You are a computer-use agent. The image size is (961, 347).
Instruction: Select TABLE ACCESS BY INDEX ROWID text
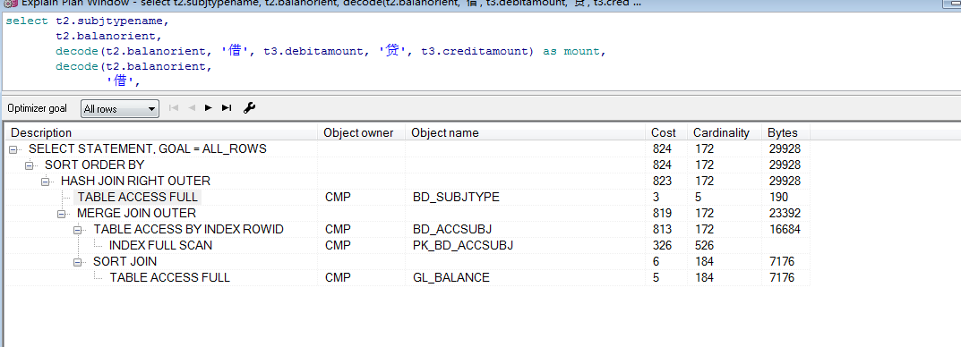coord(188,230)
